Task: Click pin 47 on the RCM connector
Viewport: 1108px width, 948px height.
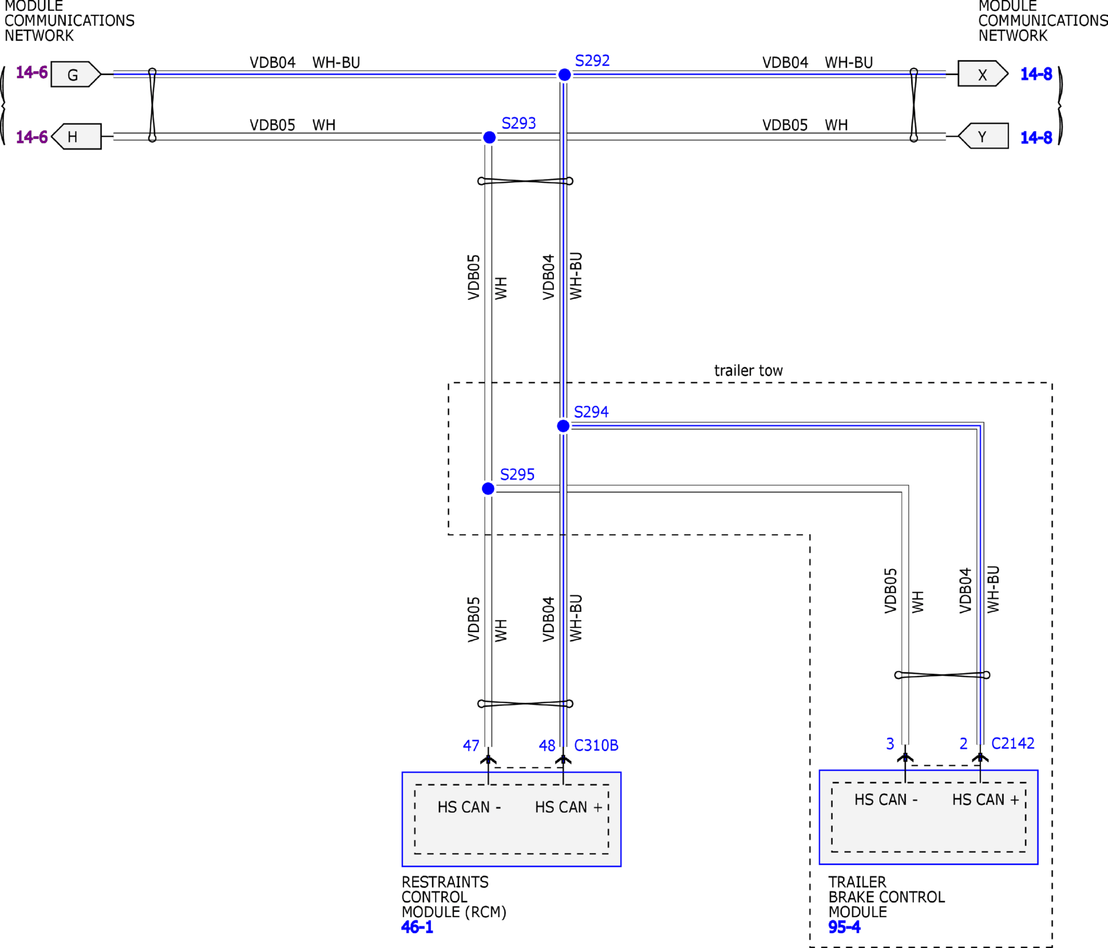Action: 471,745
